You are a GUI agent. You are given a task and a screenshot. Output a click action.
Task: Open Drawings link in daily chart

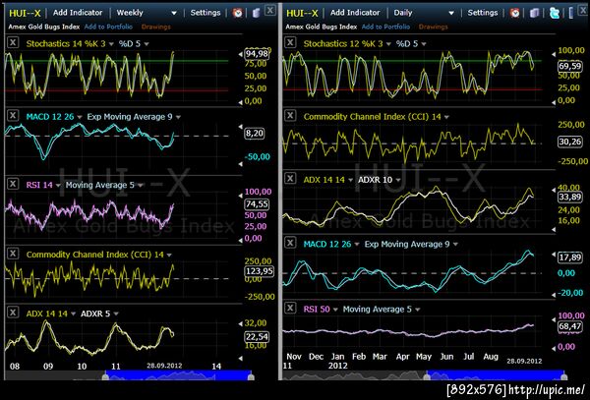pos(433,27)
